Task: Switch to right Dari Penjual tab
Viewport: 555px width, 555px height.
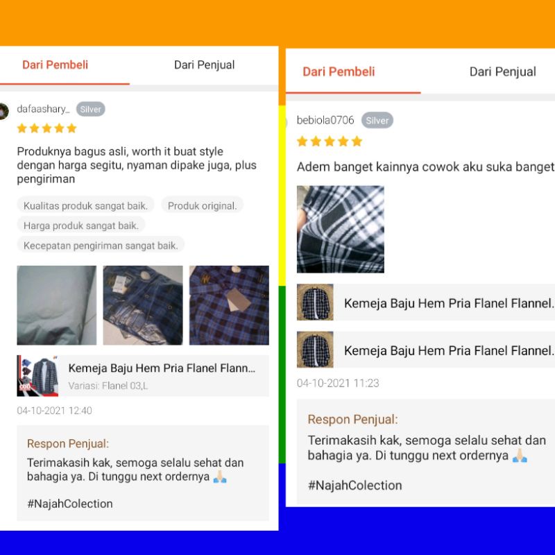Action: [x=502, y=71]
